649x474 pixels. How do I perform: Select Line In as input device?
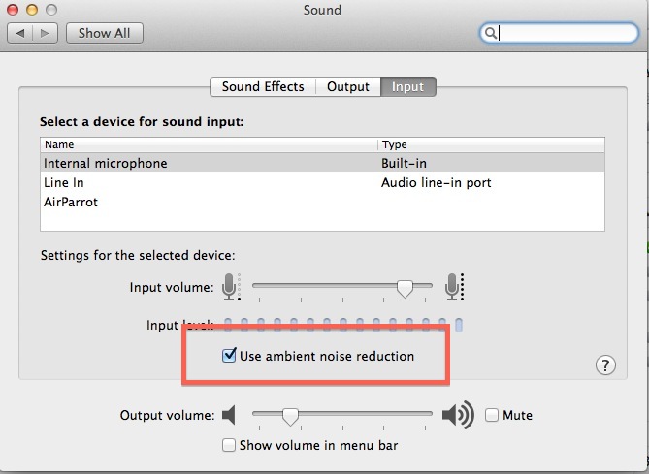pos(322,182)
